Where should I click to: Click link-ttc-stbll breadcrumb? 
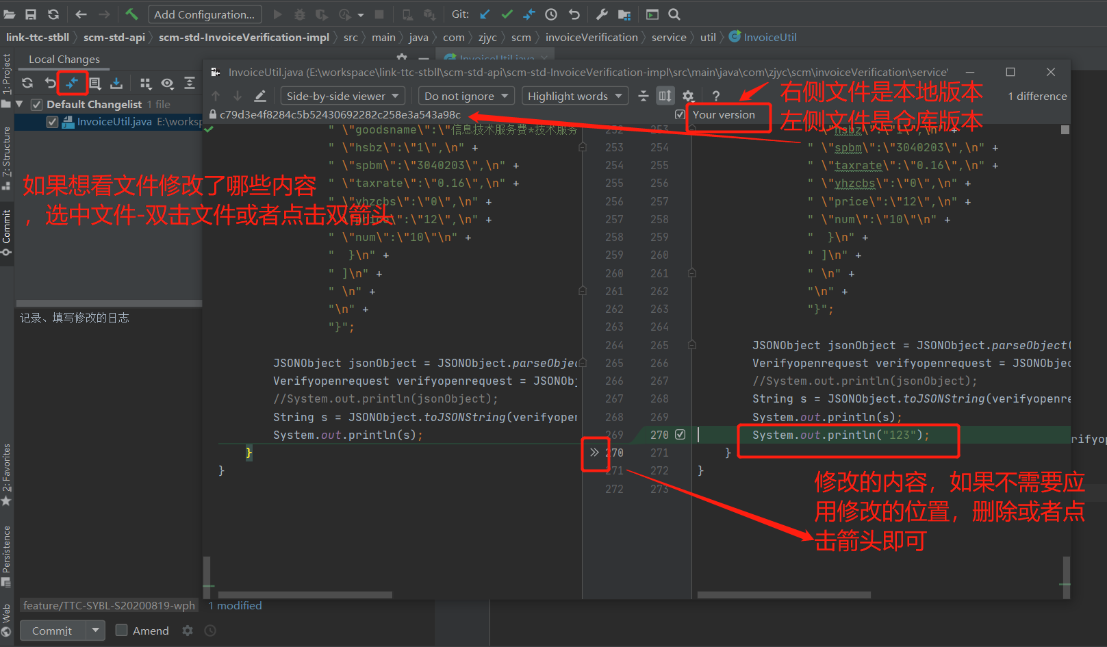pyautogui.click(x=38, y=37)
